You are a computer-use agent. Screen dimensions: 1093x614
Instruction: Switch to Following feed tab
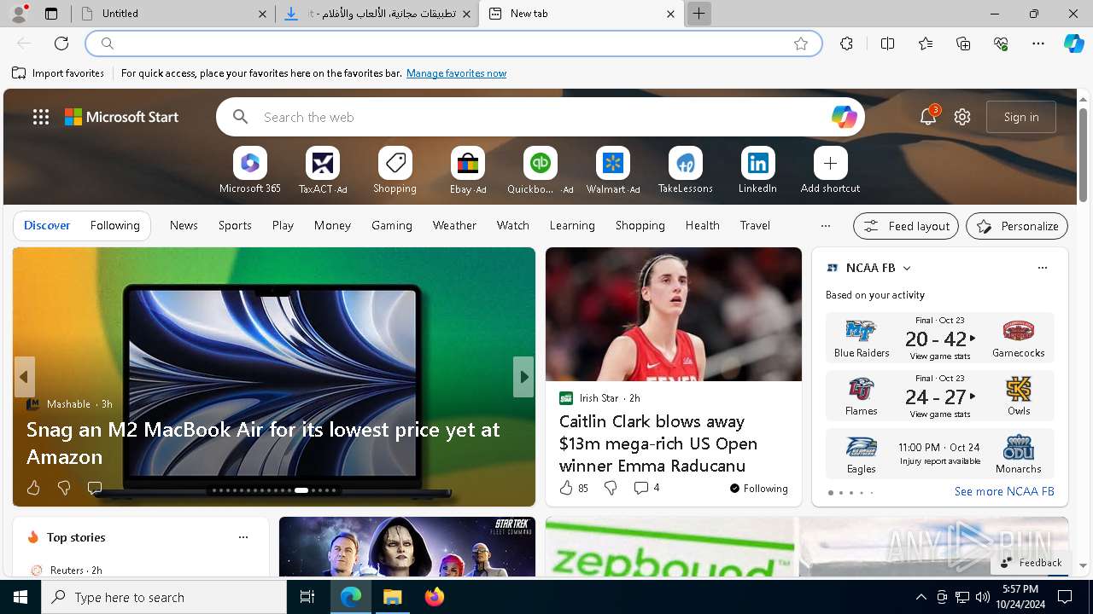[114, 226]
